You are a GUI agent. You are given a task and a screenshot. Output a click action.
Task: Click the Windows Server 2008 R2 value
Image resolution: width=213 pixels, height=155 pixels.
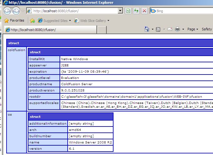click(90, 142)
